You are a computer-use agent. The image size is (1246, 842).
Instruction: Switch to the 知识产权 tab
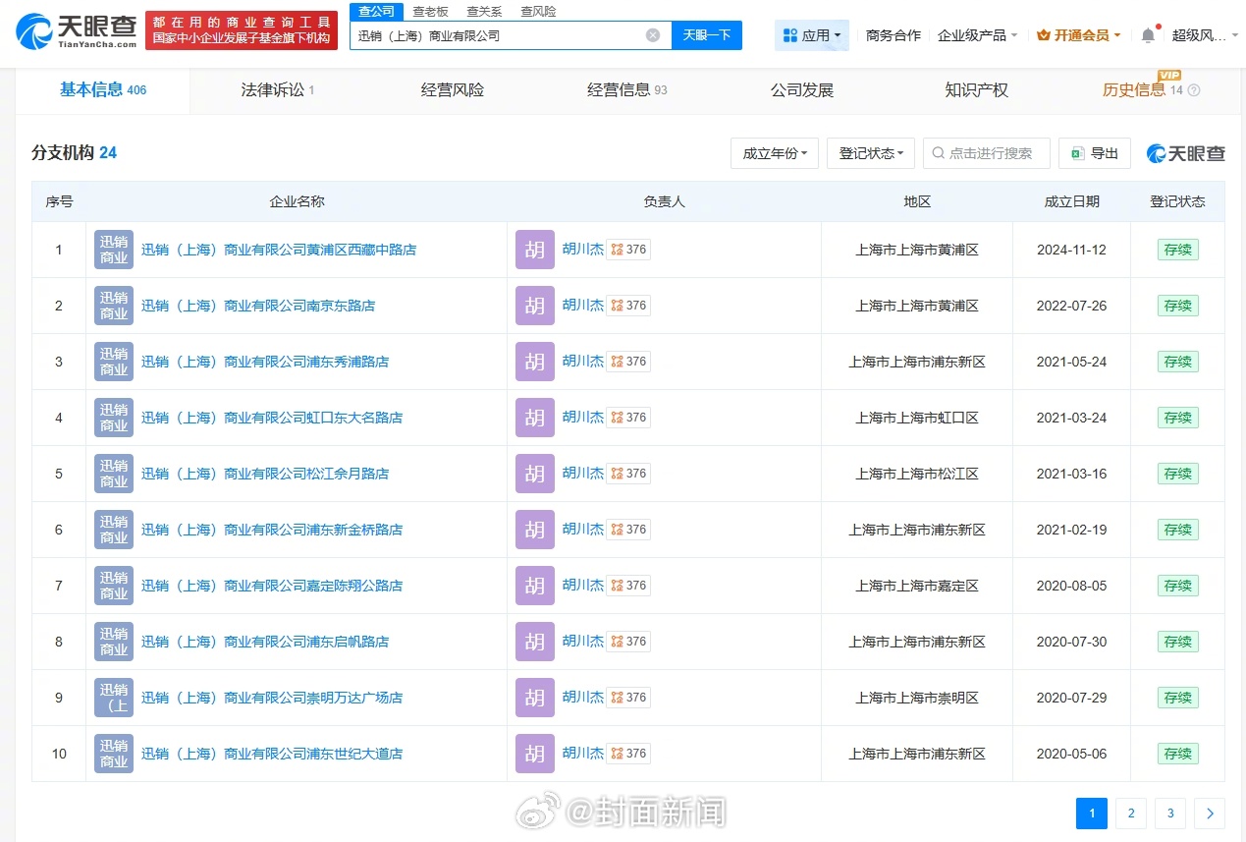tap(976, 90)
